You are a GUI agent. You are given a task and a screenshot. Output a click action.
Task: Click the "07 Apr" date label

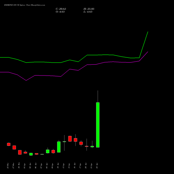tap(41, 166)
